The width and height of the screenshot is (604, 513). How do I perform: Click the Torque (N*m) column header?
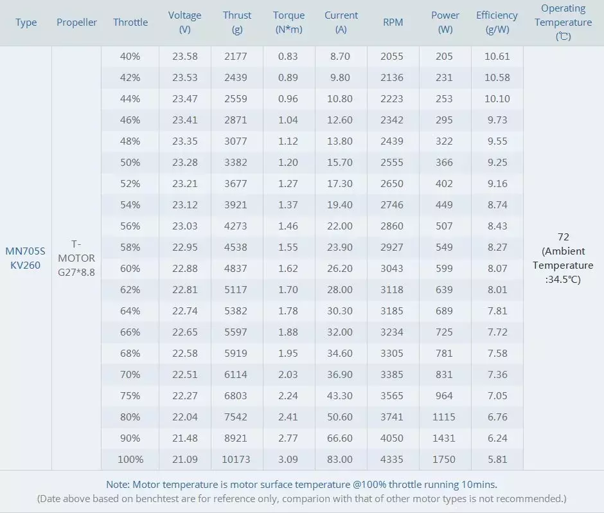click(x=289, y=22)
